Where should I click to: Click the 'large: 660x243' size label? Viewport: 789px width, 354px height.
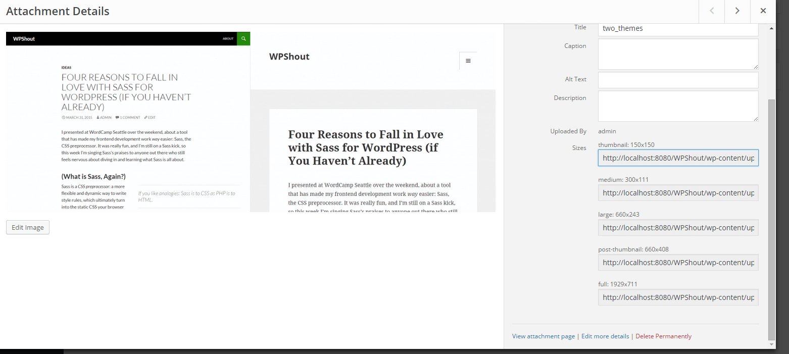click(x=619, y=215)
